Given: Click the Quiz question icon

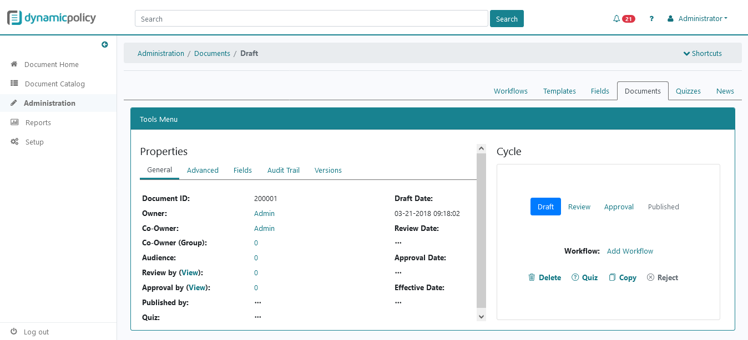Looking at the screenshot, I should (575, 277).
